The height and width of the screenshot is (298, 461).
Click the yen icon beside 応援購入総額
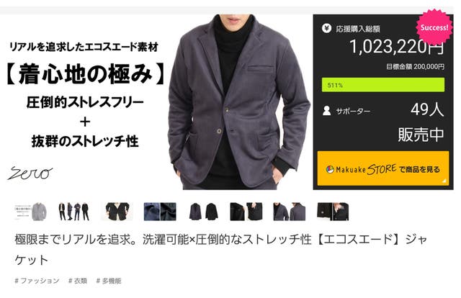(x=326, y=29)
